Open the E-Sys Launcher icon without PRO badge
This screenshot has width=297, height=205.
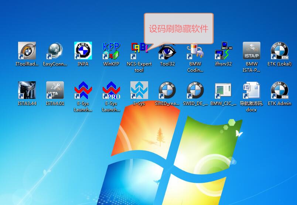pyautogui.click(x=83, y=90)
